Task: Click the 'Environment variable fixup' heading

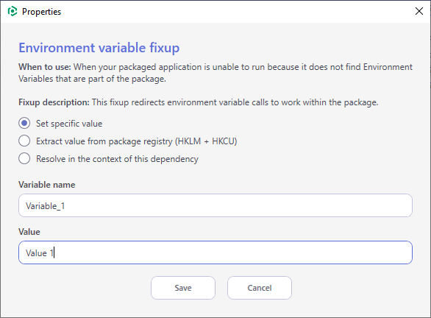Action: click(99, 48)
